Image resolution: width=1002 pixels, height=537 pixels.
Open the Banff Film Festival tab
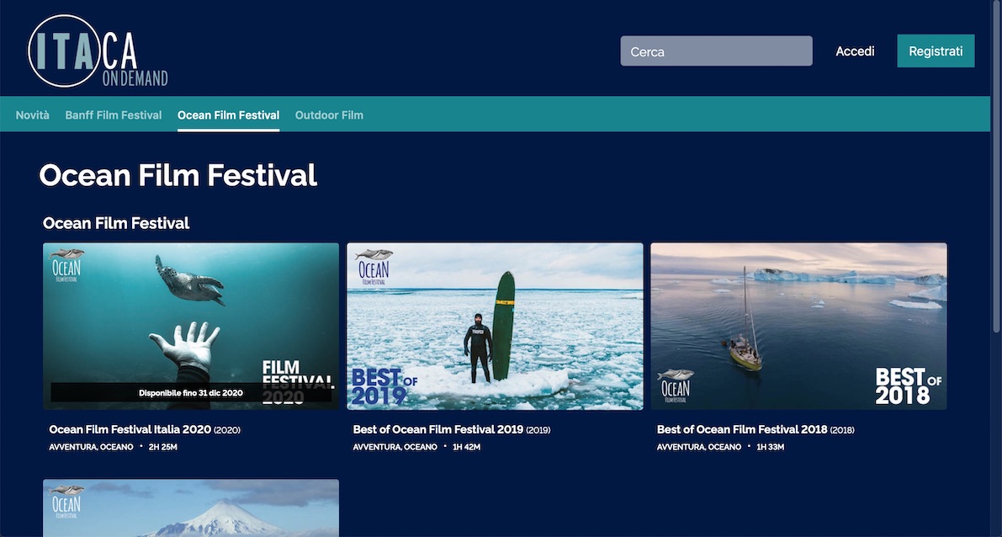[114, 115]
